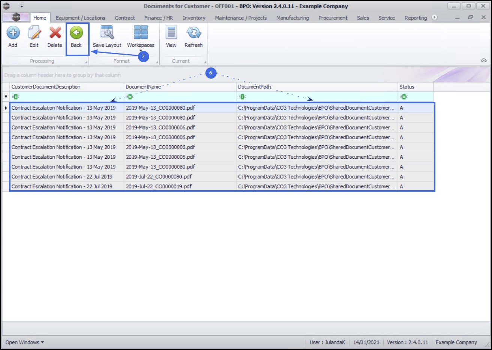Click the BPO application logo button
Screen dimensions: 492x350
click(16, 17)
